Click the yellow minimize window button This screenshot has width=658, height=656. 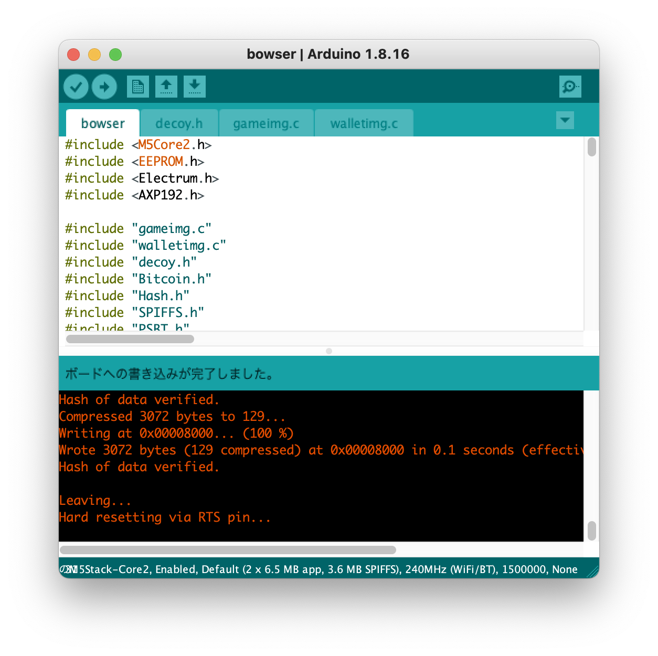pos(94,55)
